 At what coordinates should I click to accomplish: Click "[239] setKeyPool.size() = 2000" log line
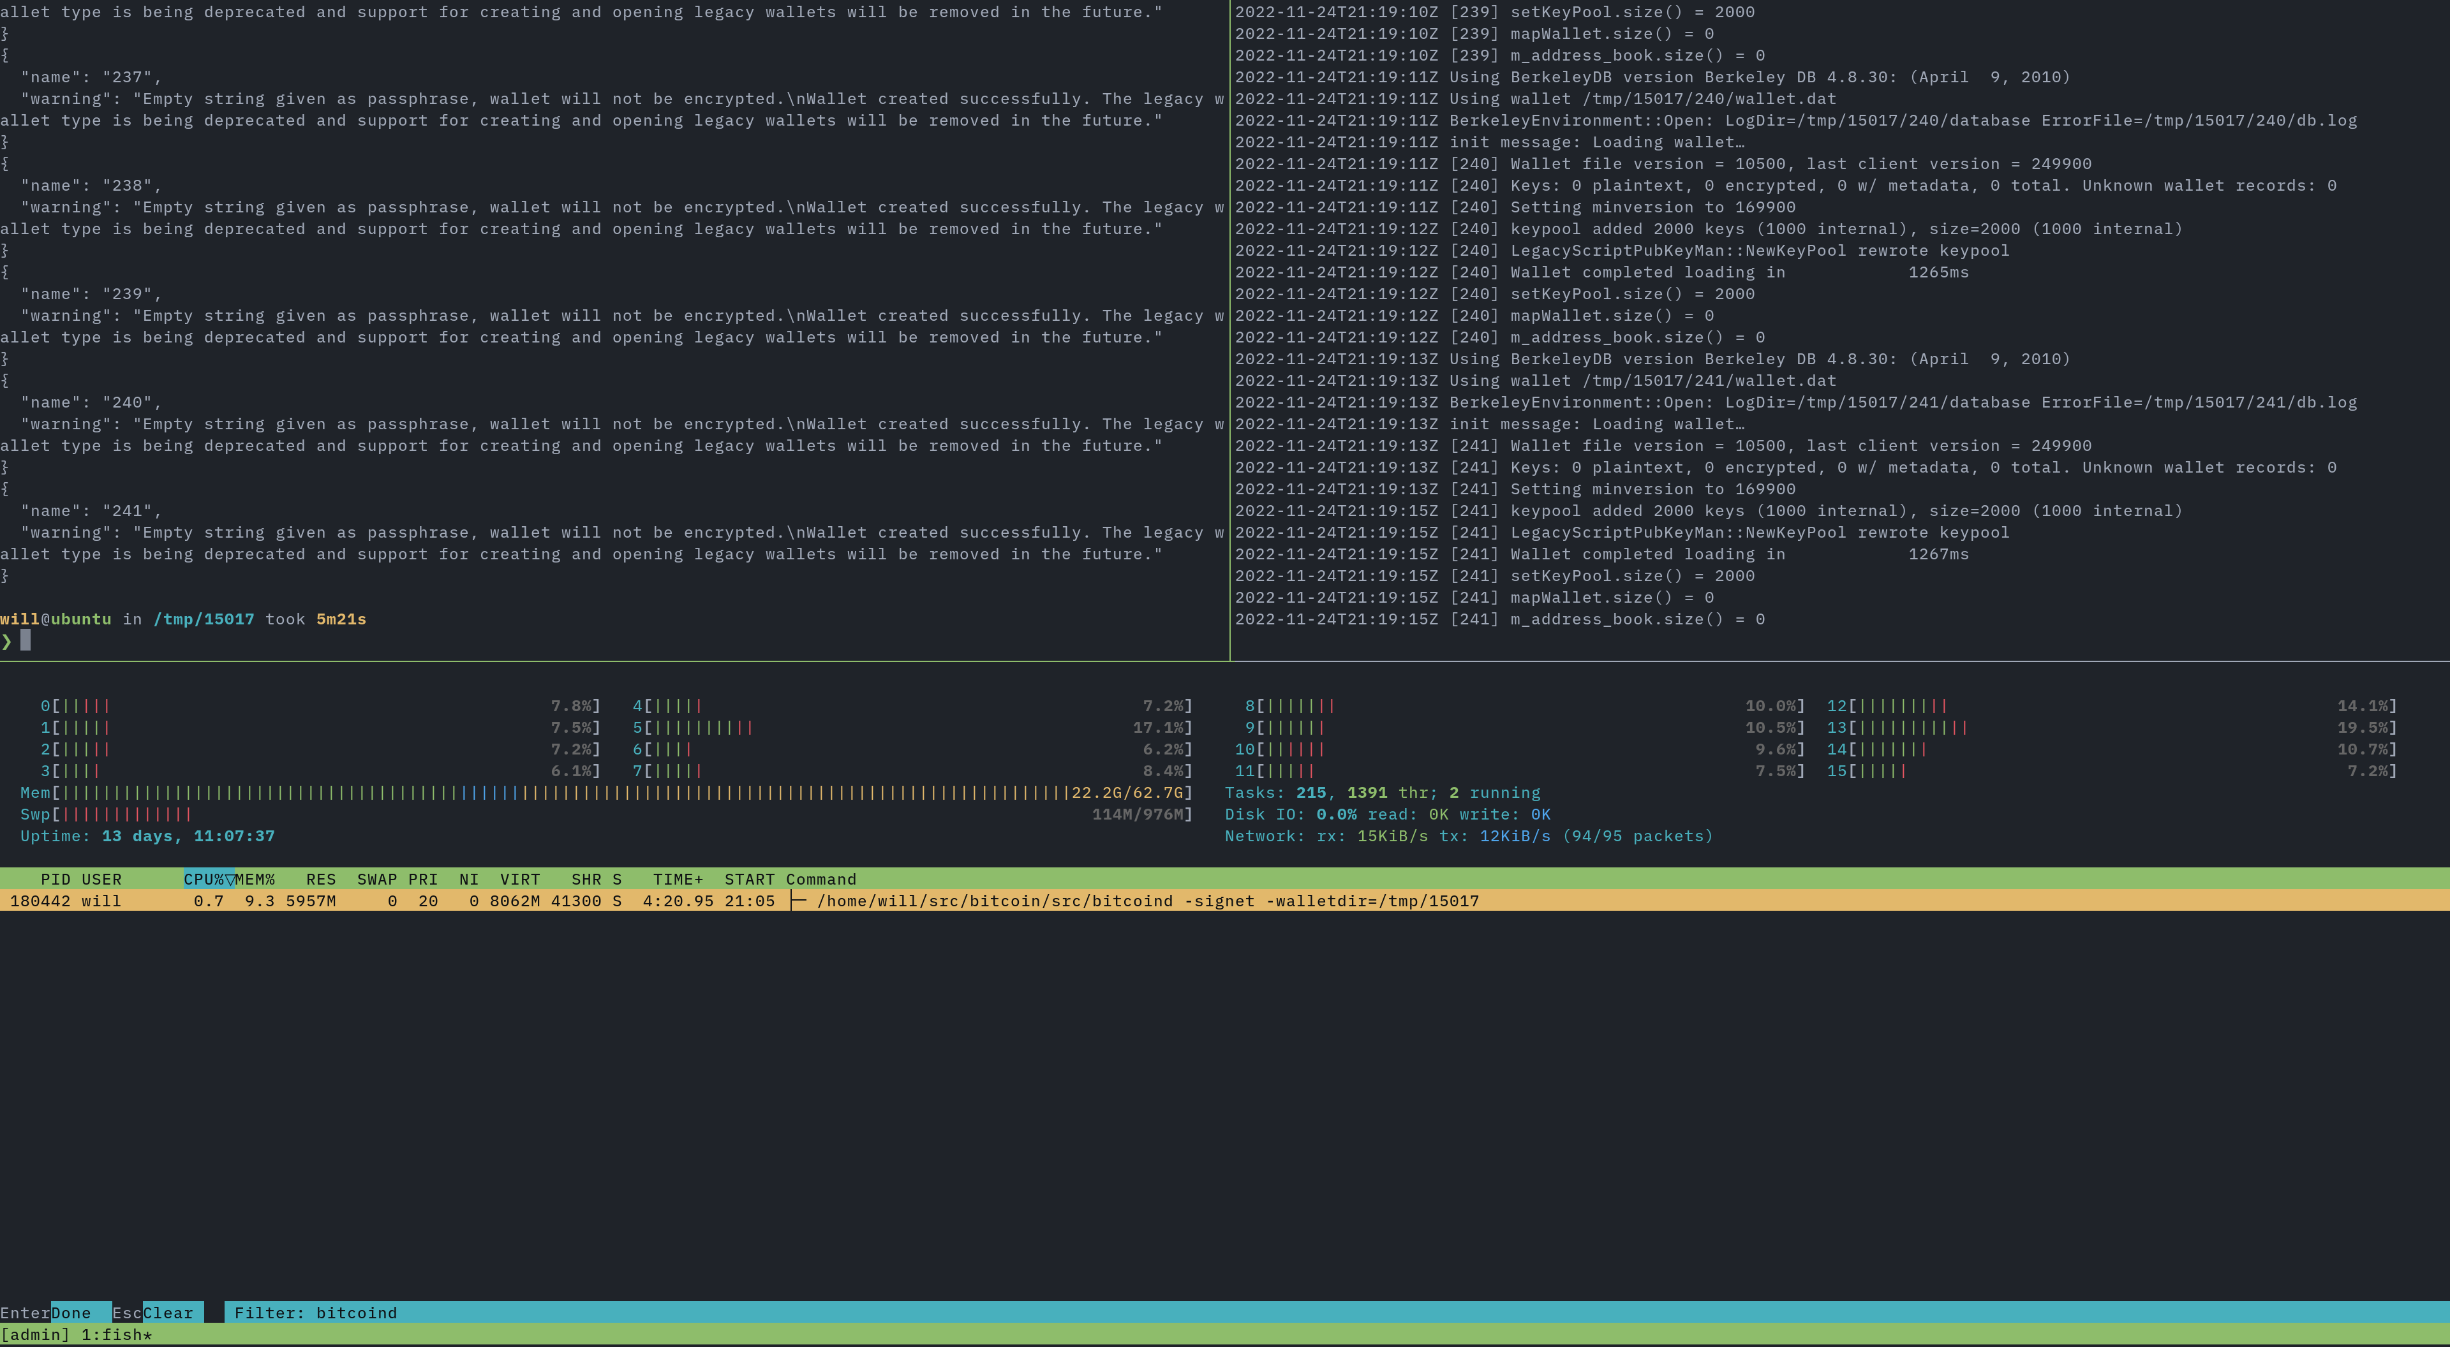coord(1495,12)
